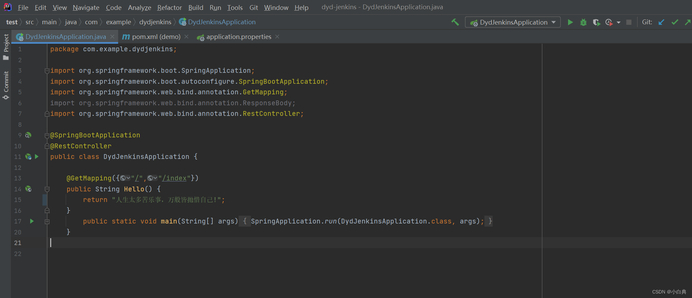Close the pom.xml (demo) tab

186,37
